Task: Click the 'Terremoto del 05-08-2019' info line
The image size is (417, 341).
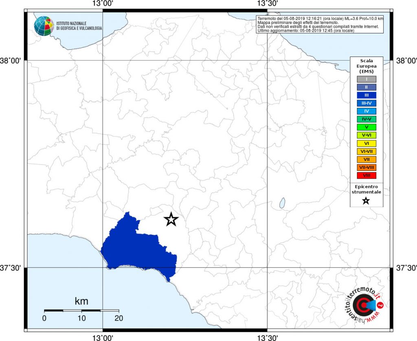Action: [x=320, y=19]
